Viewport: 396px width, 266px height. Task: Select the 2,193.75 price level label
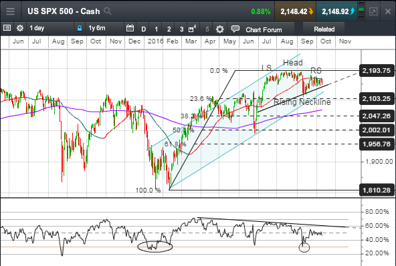(377, 71)
